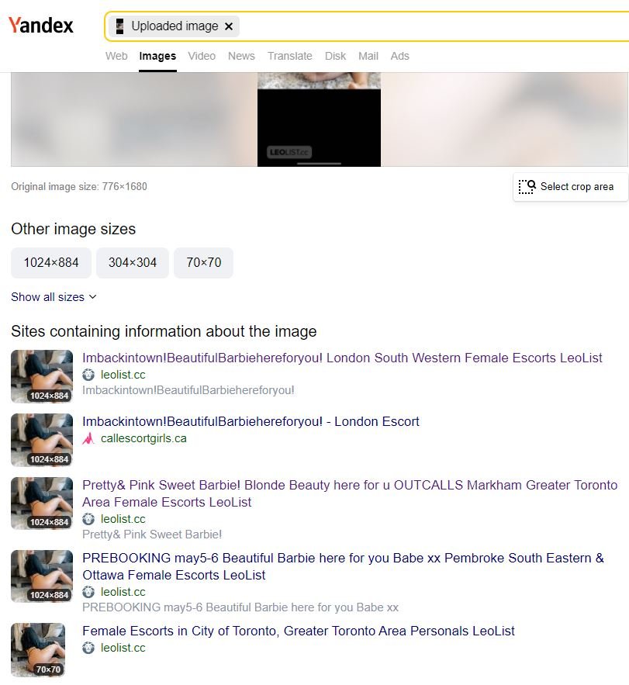This screenshot has width=629, height=685.
Task: Choose the 304×304 image size
Action: point(133,262)
